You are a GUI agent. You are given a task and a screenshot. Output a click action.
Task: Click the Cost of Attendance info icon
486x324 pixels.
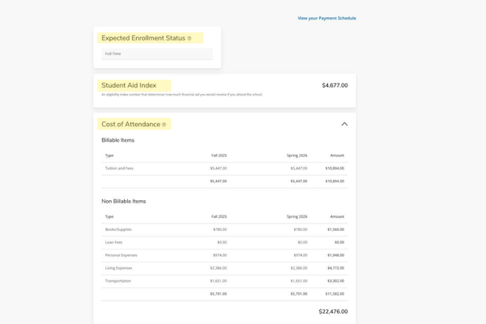pyautogui.click(x=164, y=125)
